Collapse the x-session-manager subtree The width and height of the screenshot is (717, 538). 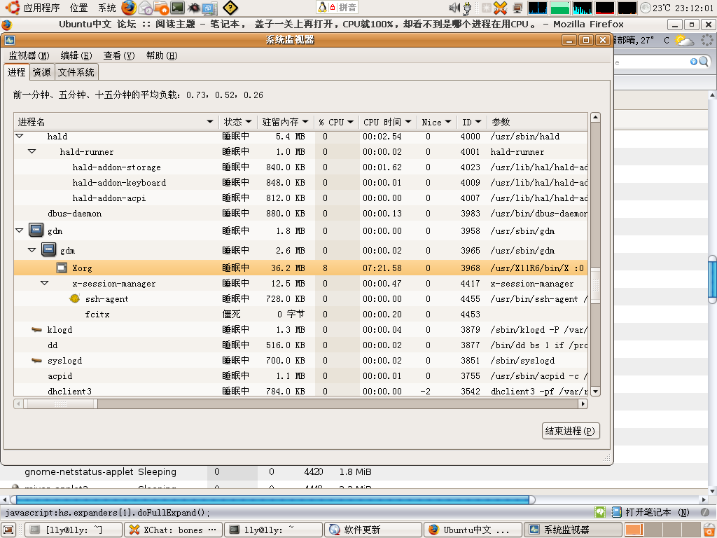[x=44, y=283]
